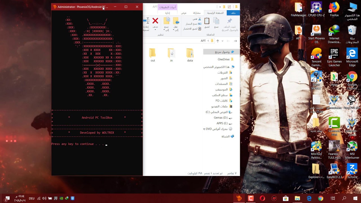Select the 'out' folder
Viewport: 361px width, 203px height.
click(x=153, y=55)
